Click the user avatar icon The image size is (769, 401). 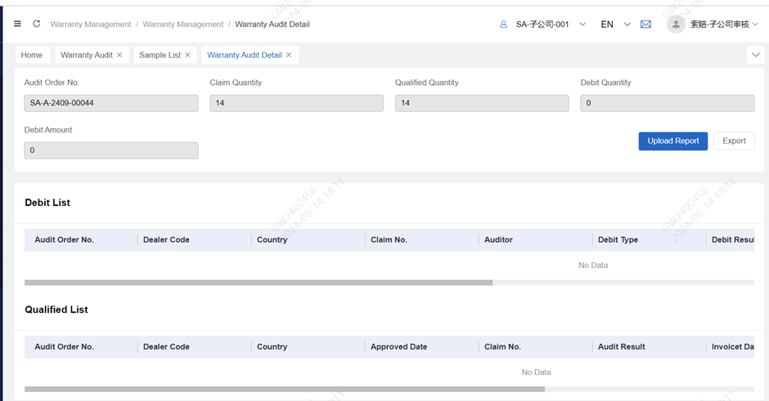[676, 24]
